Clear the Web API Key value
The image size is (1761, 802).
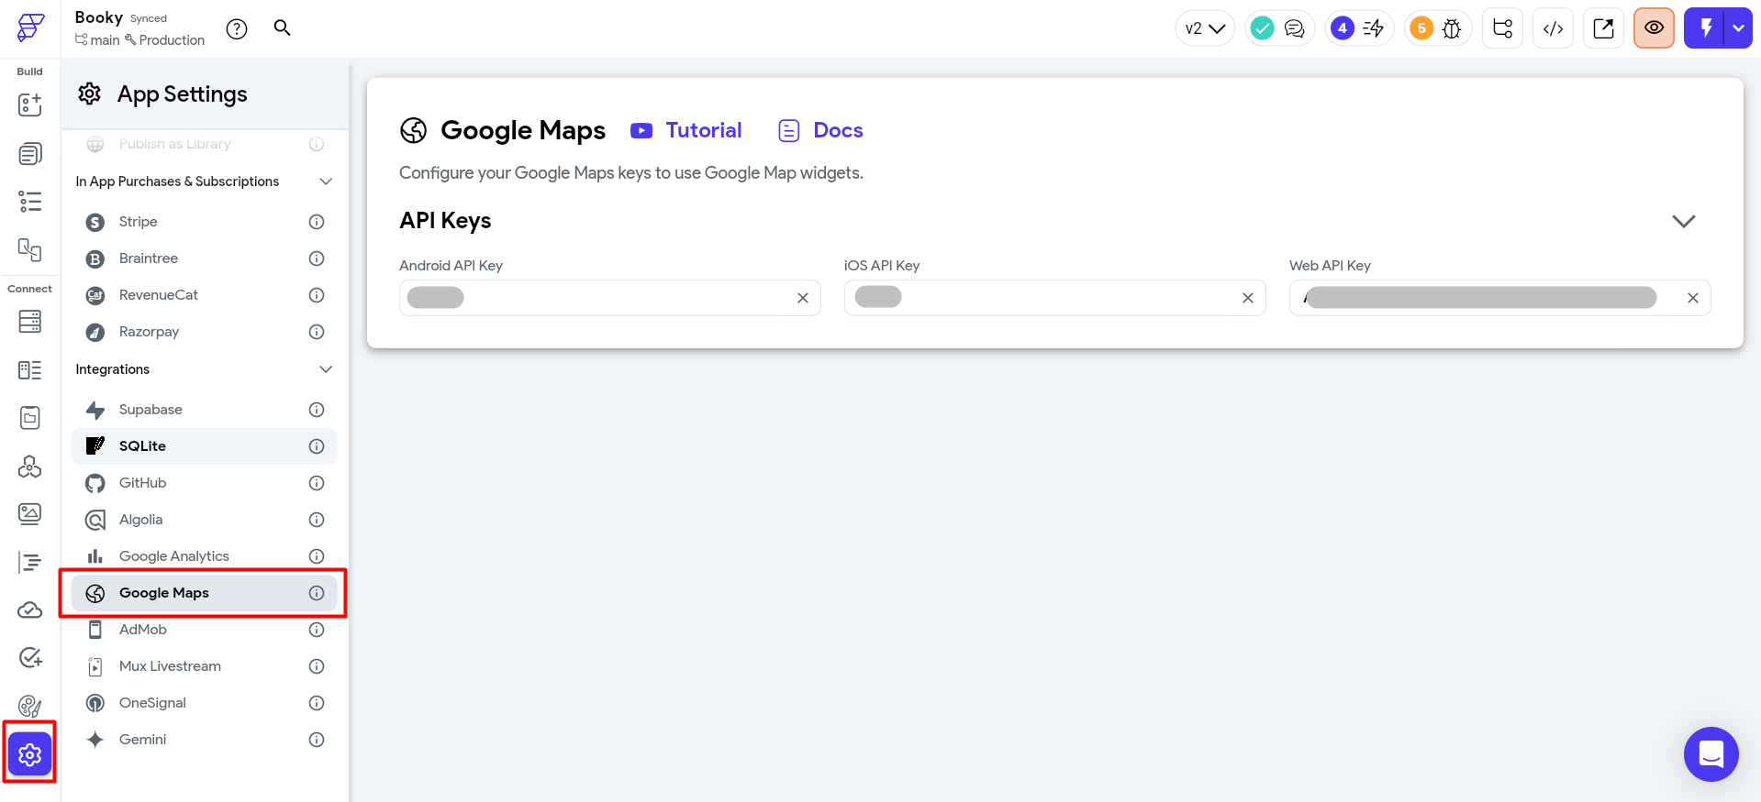click(1693, 298)
